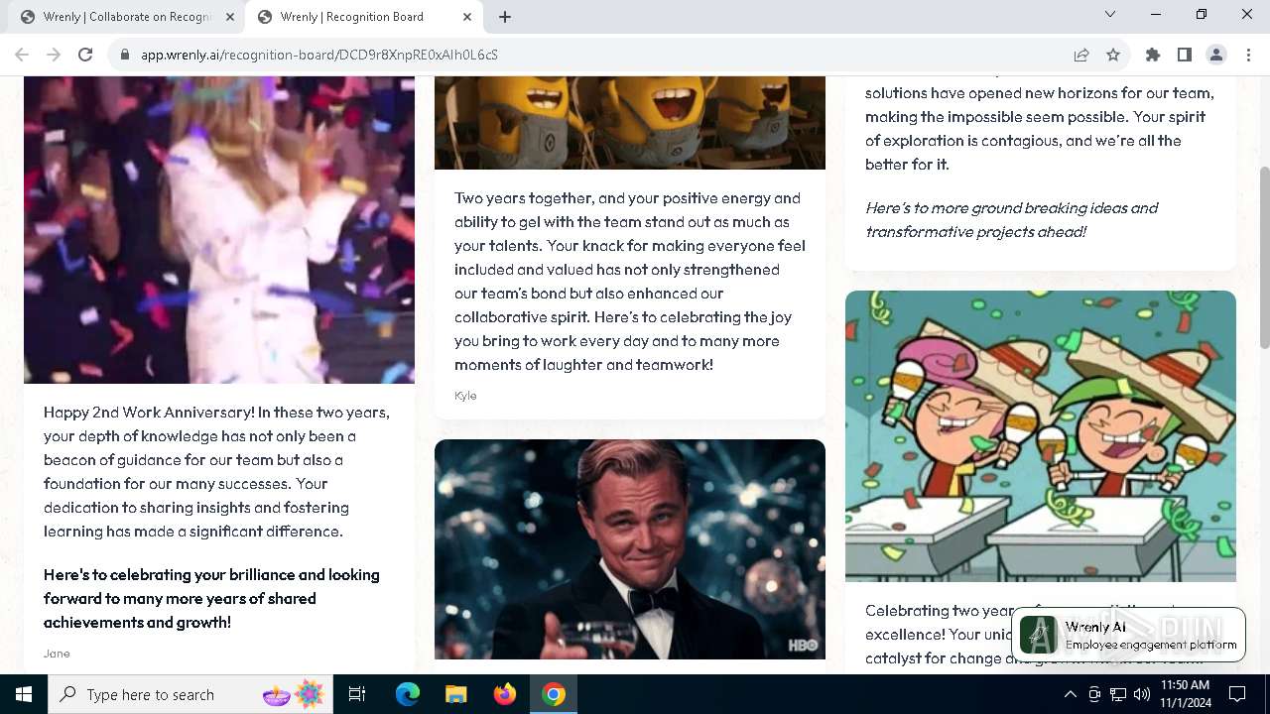Click author name Jane

click(x=57, y=654)
